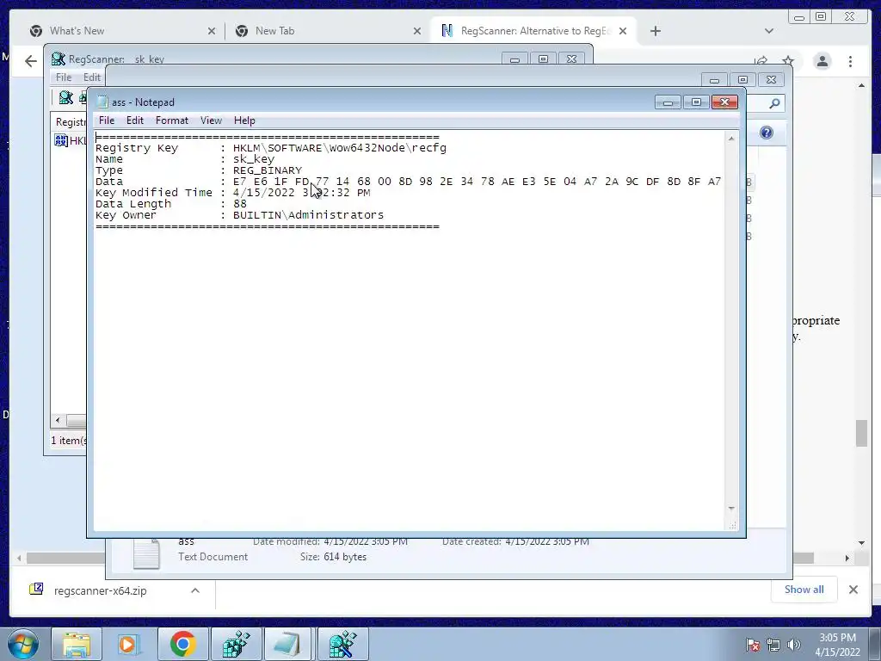Image resolution: width=881 pixels, height=661 pixels.
Task: Click the Data hex bytes line
Action: click(x=408, y=182)
